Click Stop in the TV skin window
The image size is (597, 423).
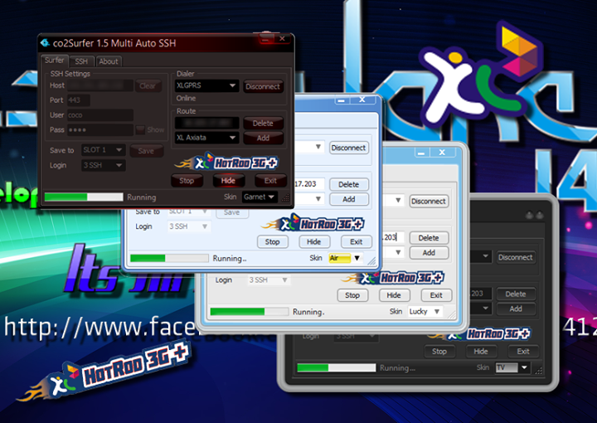point(439,352)
